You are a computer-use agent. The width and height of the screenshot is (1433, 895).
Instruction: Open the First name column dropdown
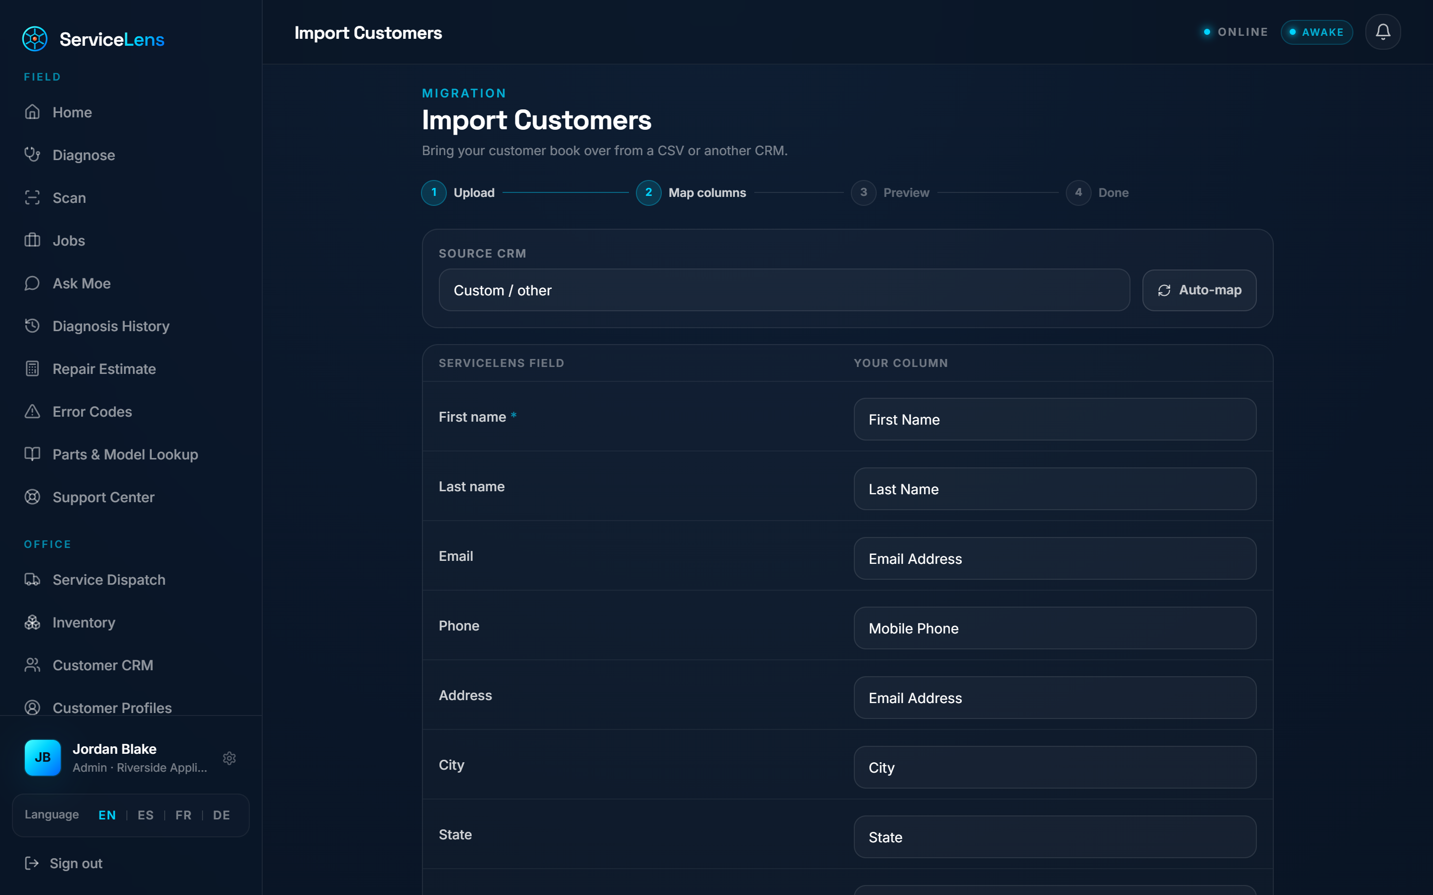[x=1055, y=419]
